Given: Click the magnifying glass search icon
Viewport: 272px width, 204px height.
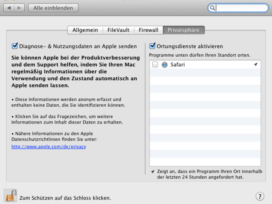Looking at the screenshot, I should click(212, 8).
